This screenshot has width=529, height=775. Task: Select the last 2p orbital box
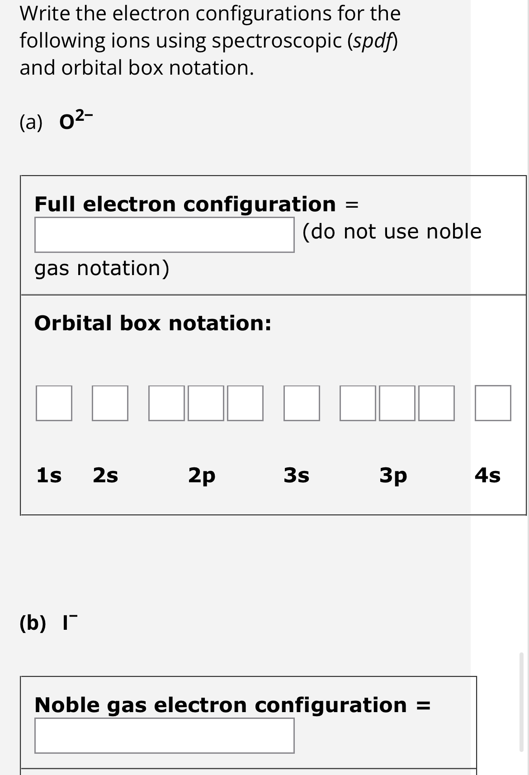246,404
